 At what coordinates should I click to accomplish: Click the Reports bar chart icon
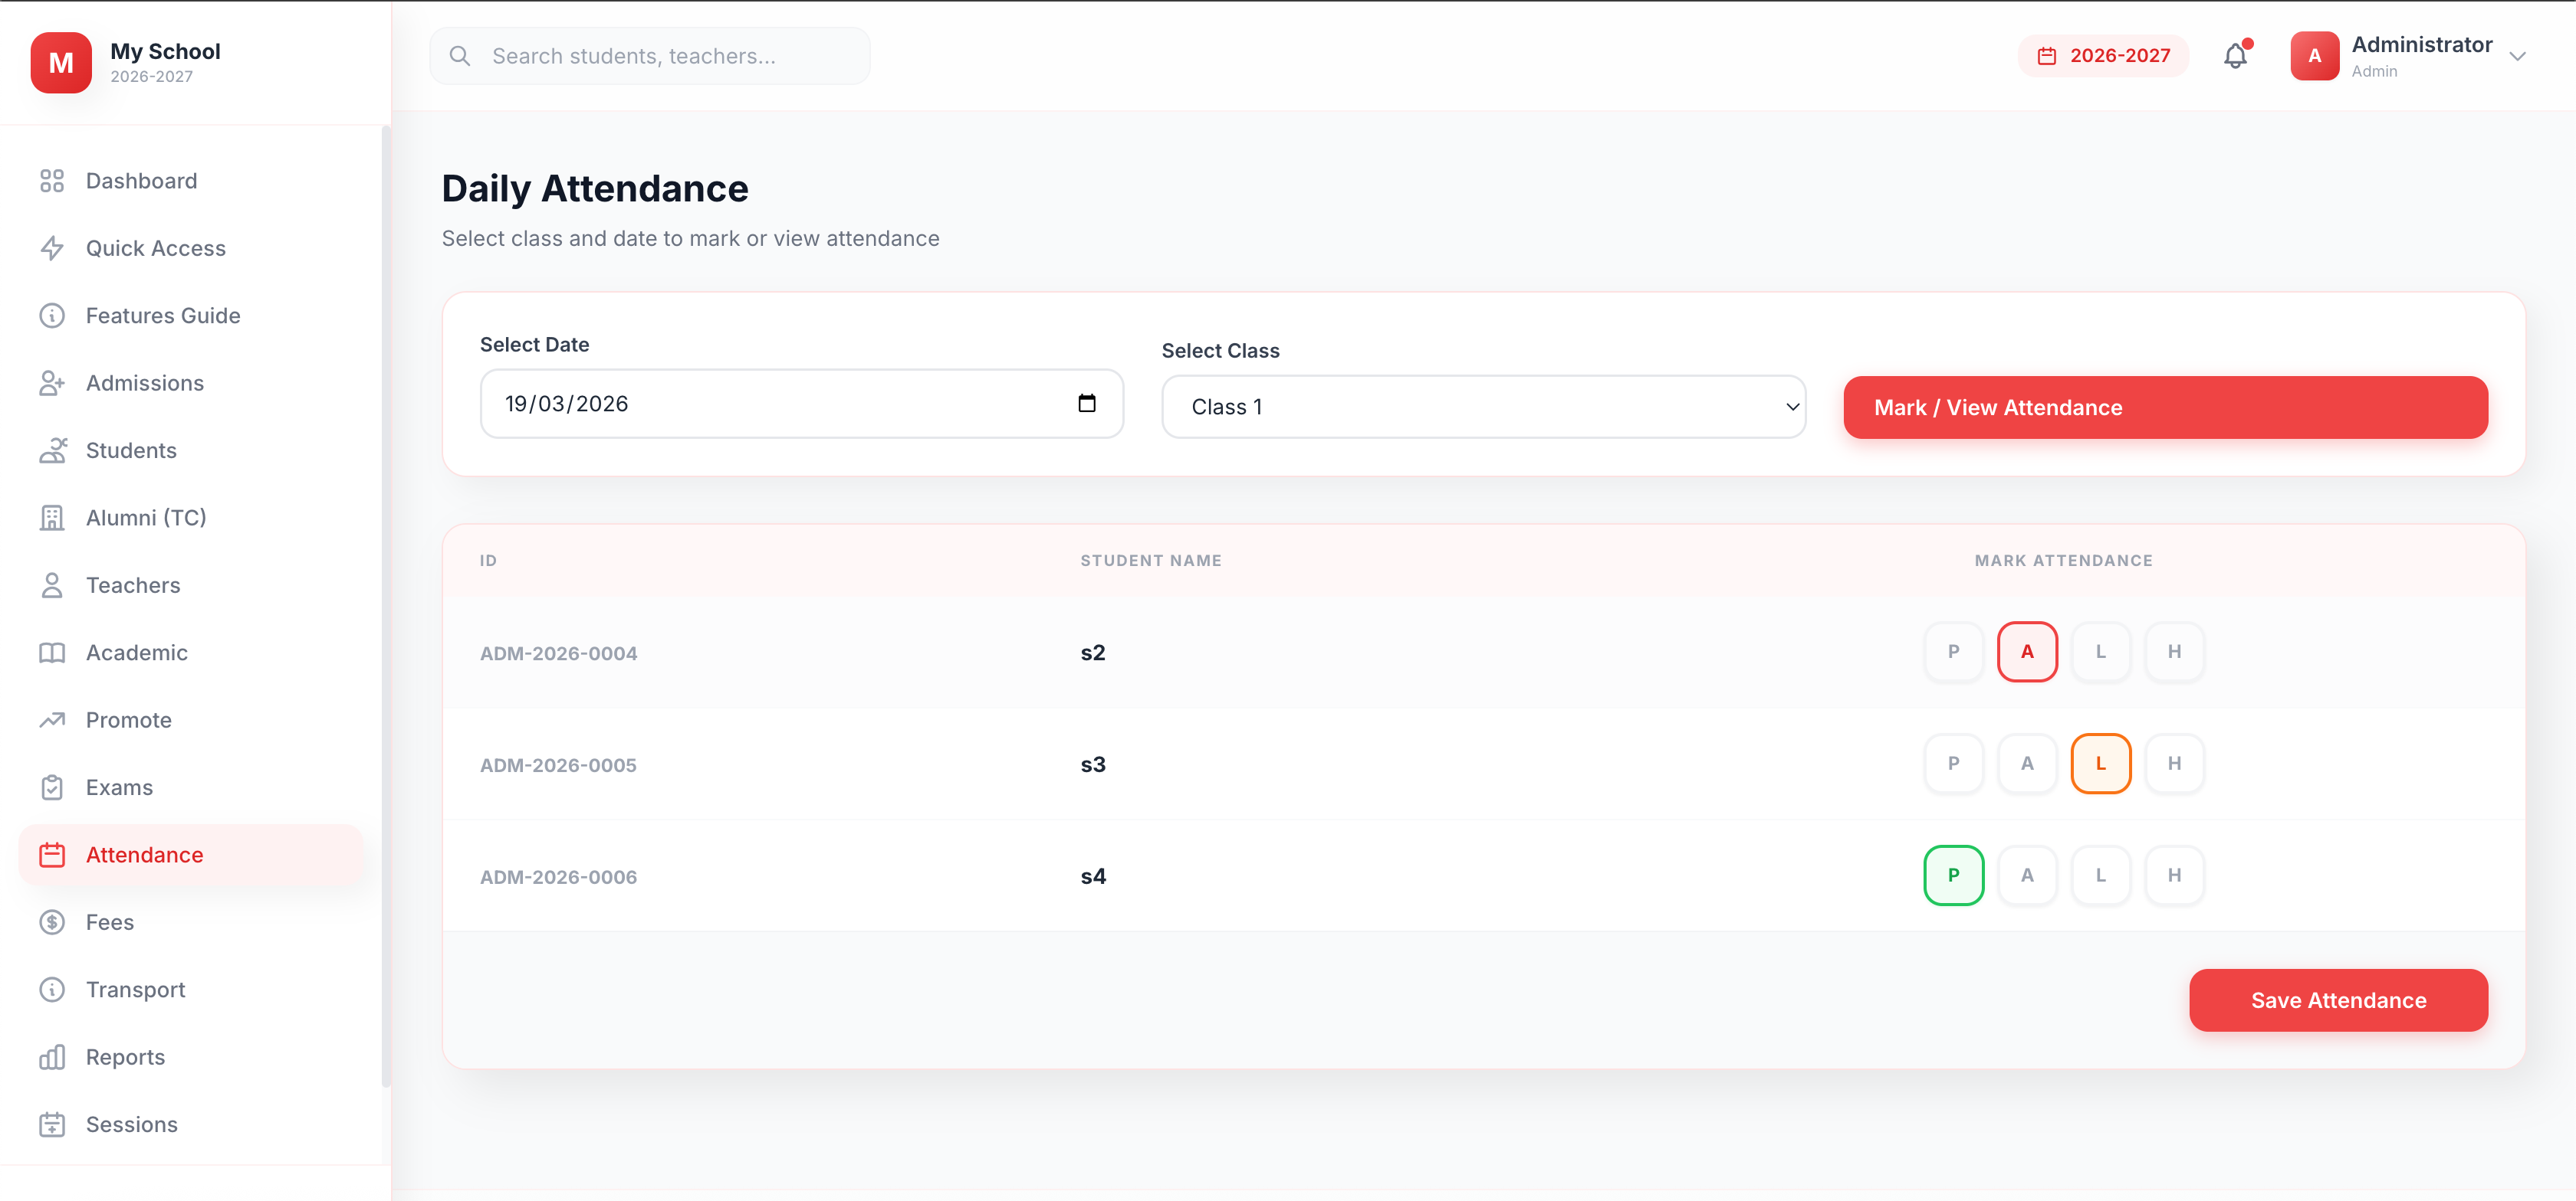coord(52,1057)
